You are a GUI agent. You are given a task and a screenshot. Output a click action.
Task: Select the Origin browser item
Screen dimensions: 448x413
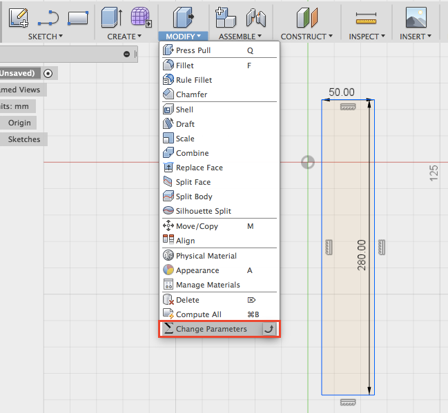19,123
